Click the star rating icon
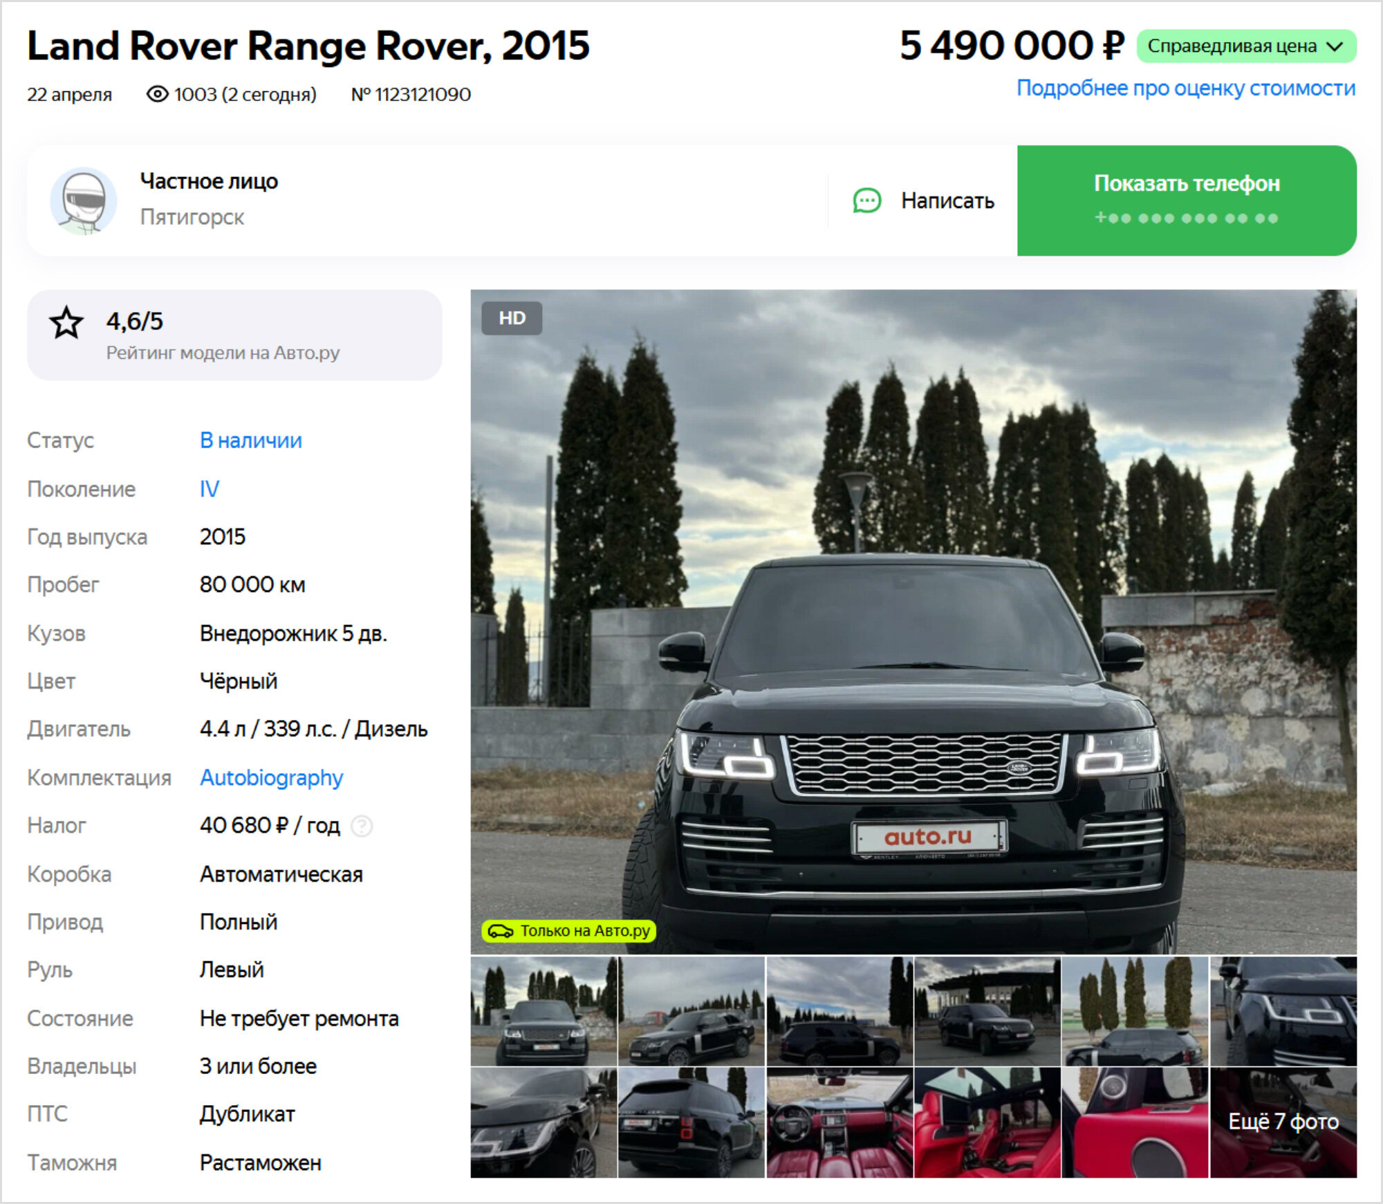 coord(66,322)
